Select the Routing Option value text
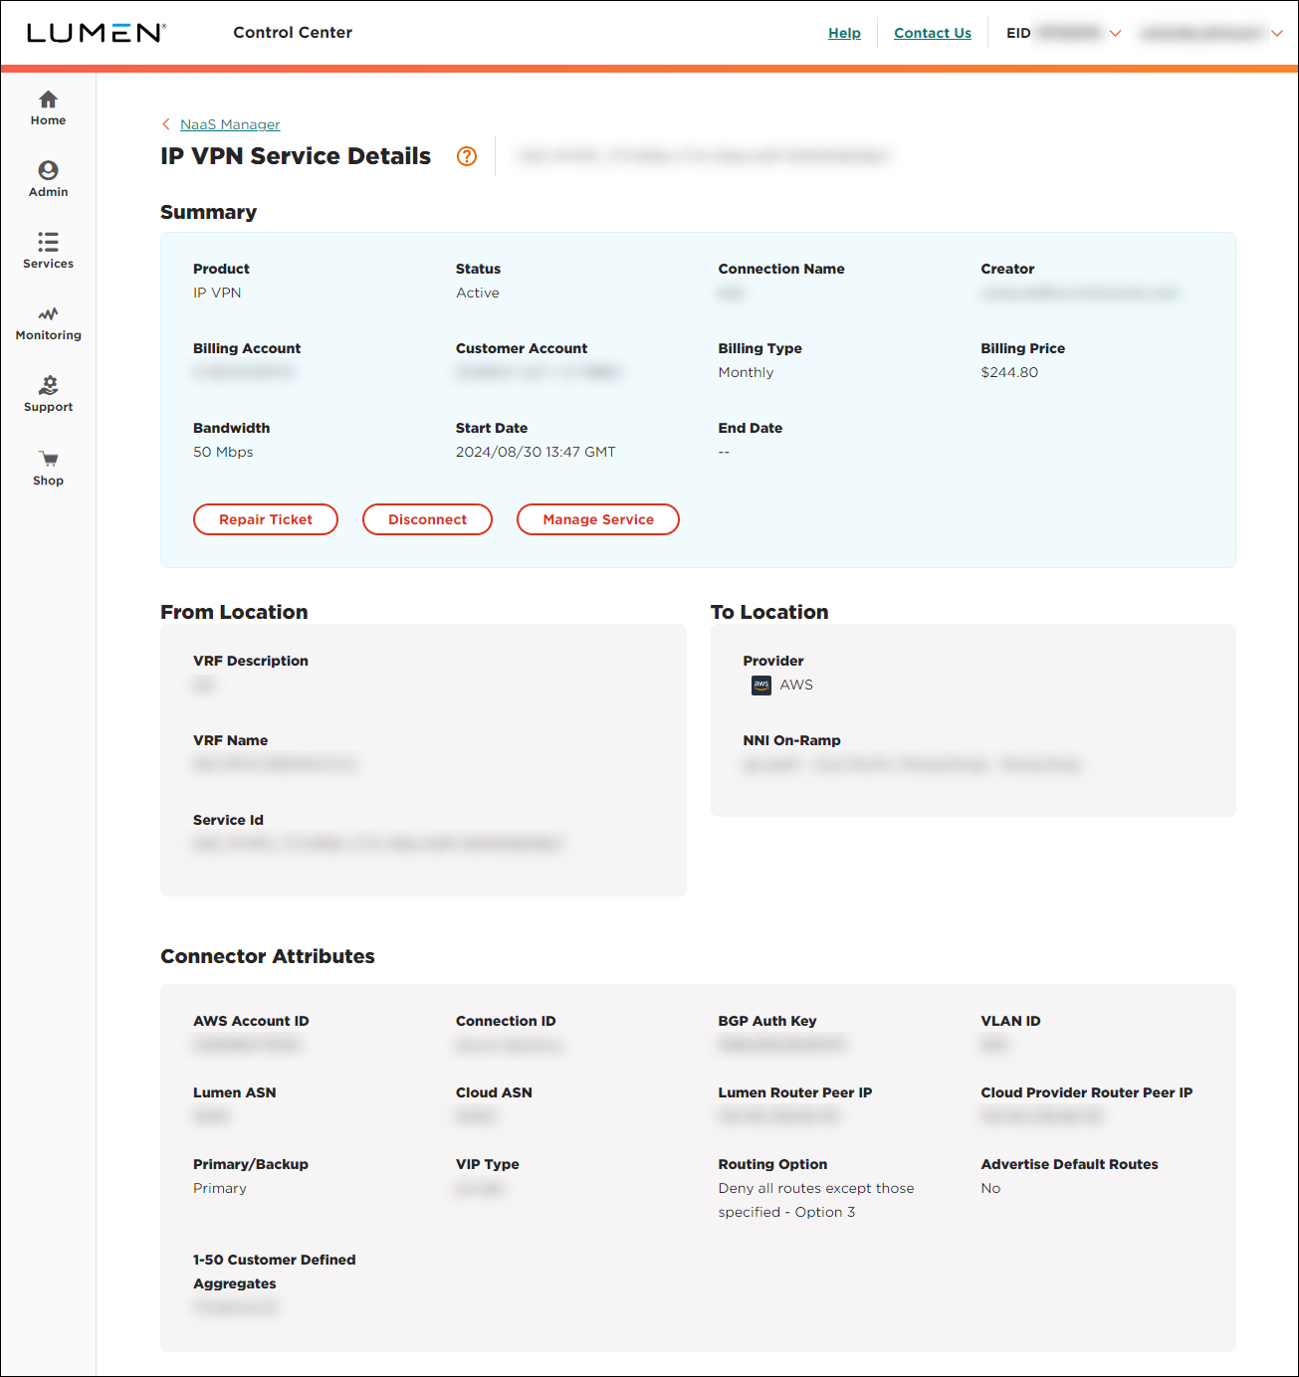 pos(816,1200)
